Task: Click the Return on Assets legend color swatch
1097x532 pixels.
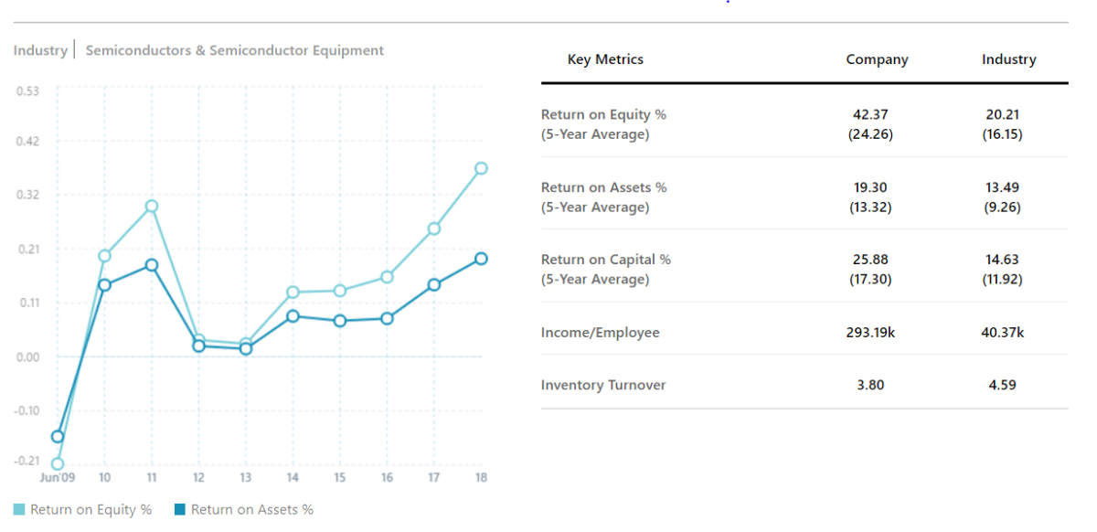Action: [x=180, y=510]
